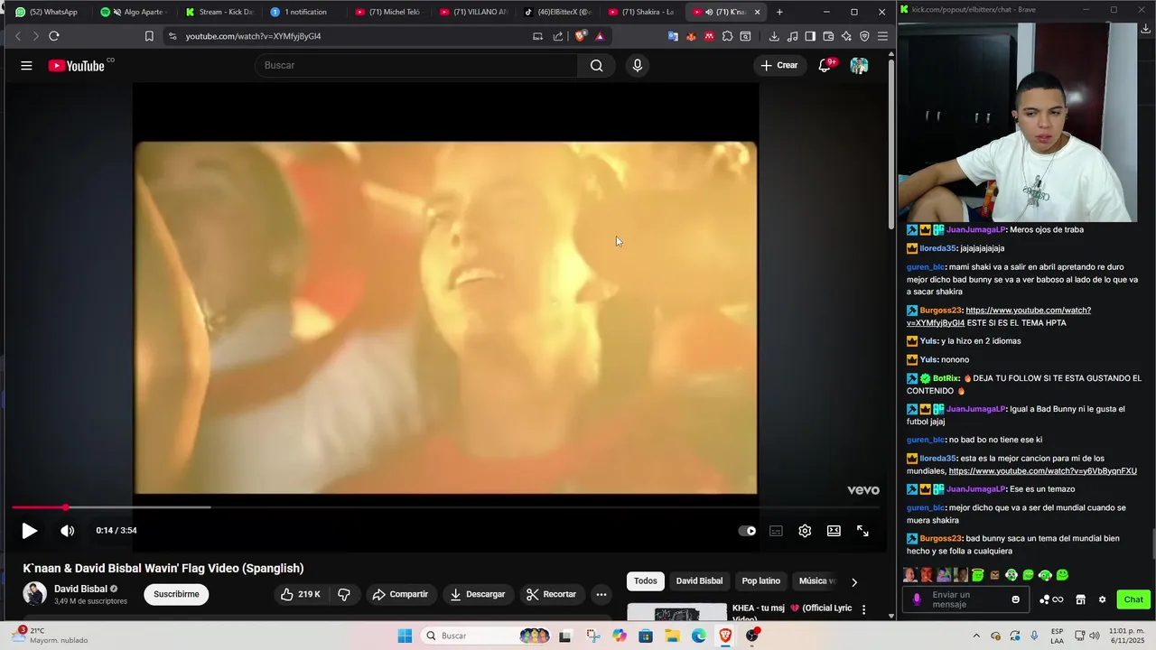Click Enviar un mensaje chat input
Viewport: 1156px width, 650px height.
(964, 599)
